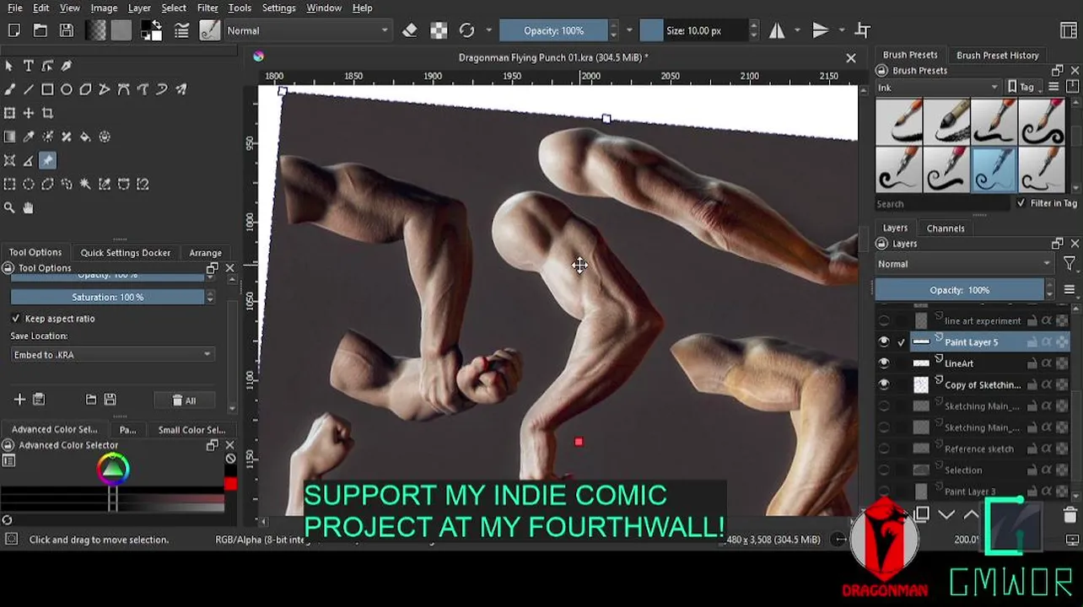This screenshot has width=1083, height=607.
Task: Switch to Brush Preset History tab
Action: click(x=997, y=55)
